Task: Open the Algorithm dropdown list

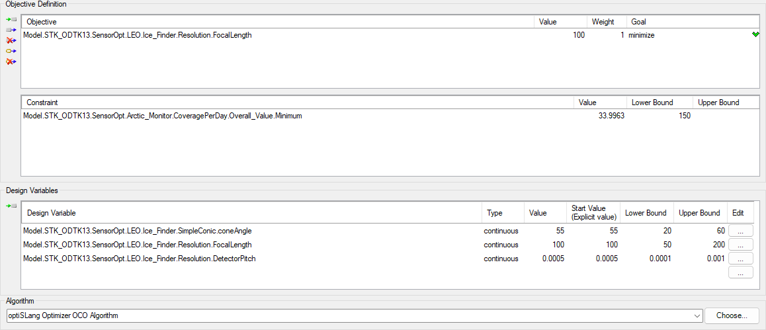Action: (697, 316)
